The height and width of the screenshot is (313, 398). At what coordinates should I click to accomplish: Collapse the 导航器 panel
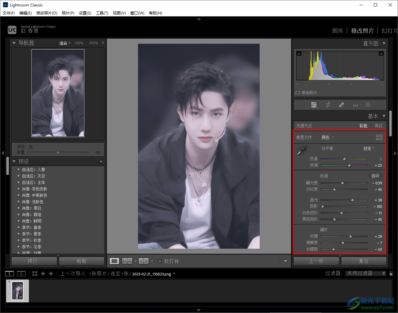click(x=14, y=43)
